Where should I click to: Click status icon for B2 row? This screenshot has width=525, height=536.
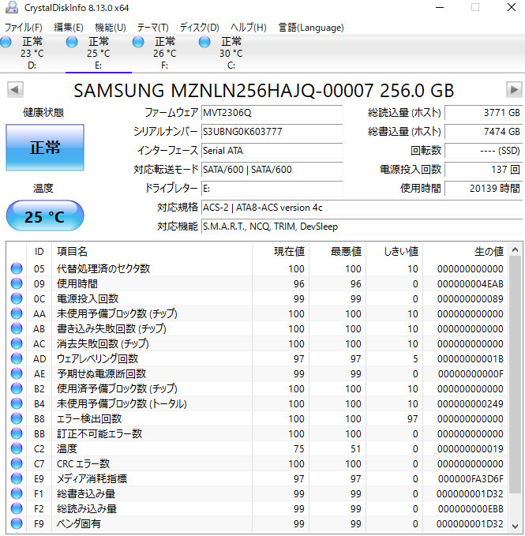click(17, 388)
